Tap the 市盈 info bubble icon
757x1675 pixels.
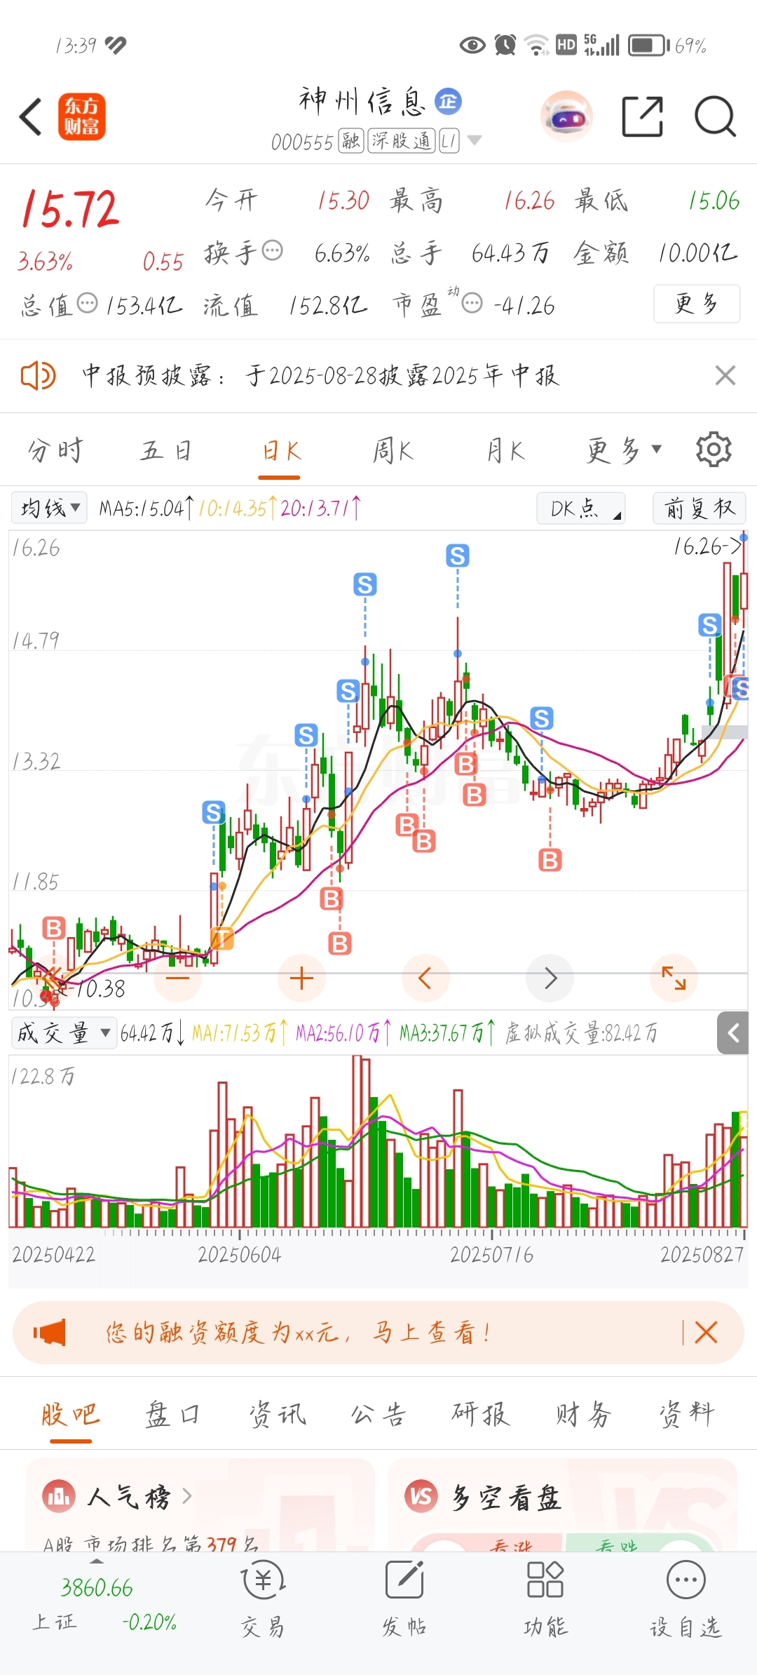click(x=472, y=304)
